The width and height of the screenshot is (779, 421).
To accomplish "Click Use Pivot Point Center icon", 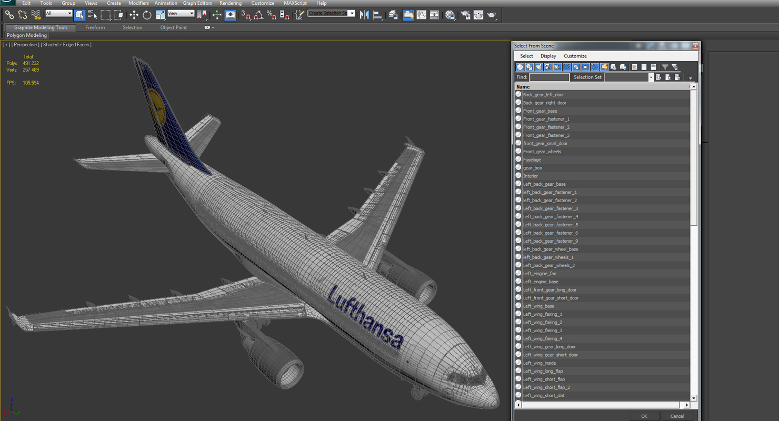I will coord(202,15).
